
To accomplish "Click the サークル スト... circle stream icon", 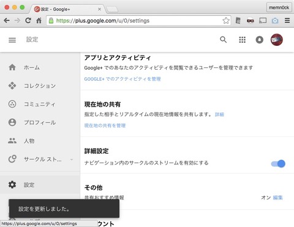I will [12, 159].
